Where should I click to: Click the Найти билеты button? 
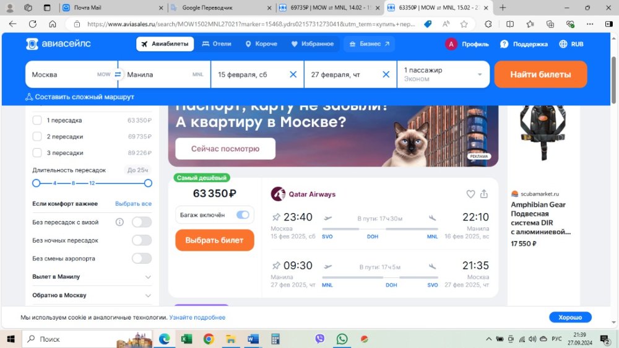pyautogui.click(x=540, y=74)
